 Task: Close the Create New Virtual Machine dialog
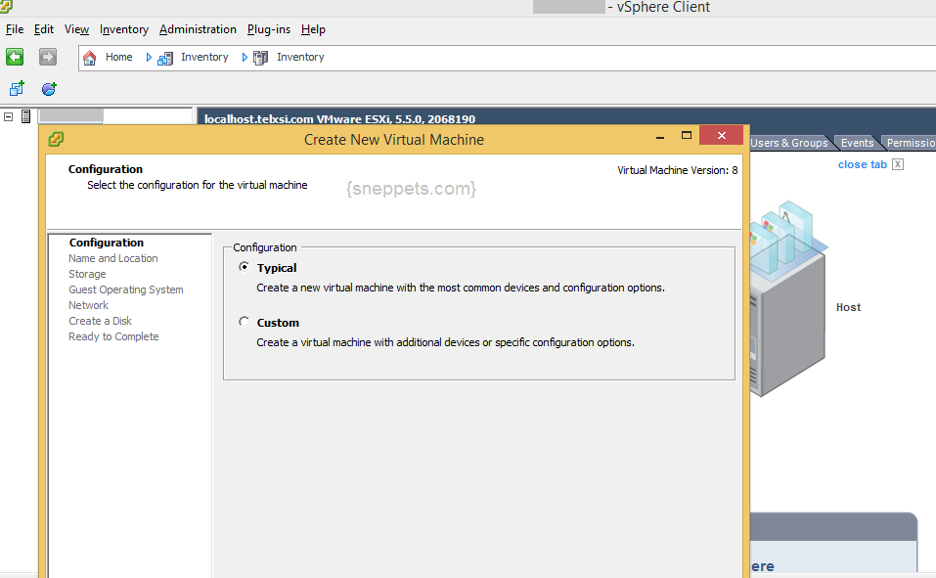point(721,135)
